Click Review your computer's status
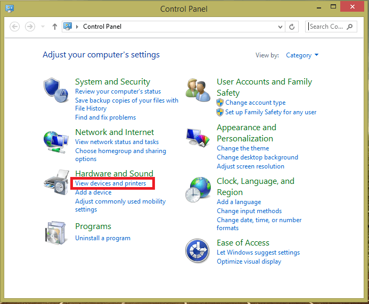Viewport: 369px width, 304px height. 118,91
